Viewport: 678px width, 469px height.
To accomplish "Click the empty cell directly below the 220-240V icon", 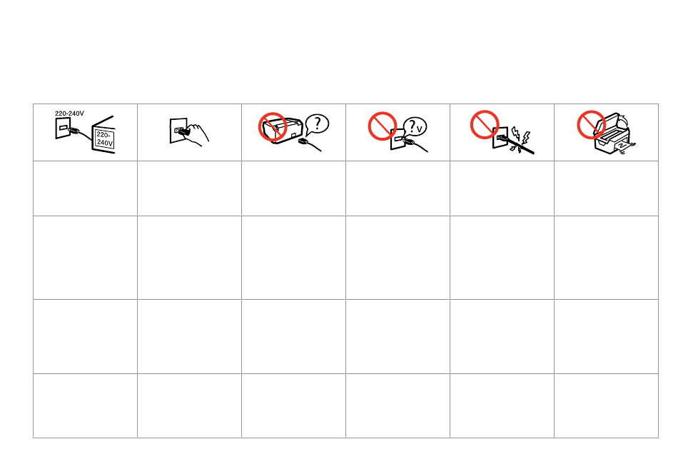I will pyautogui.click(x=85, y=188).
